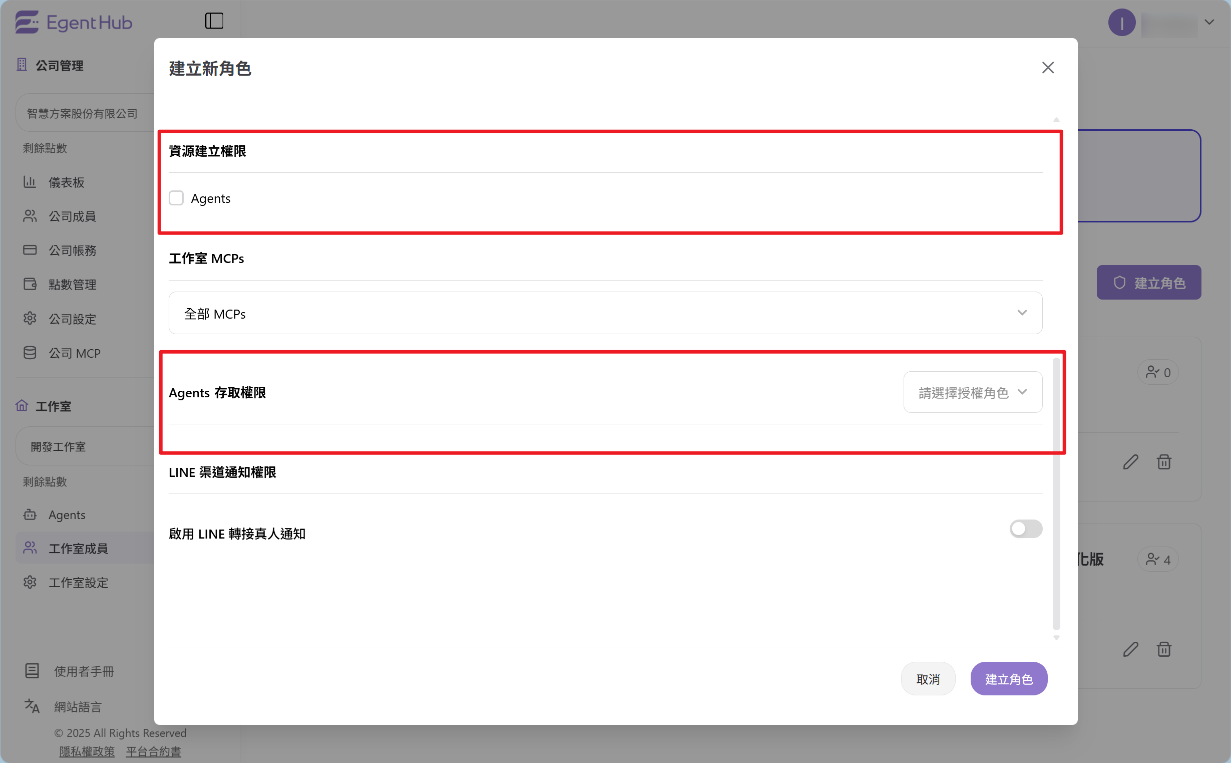The width and height of the screenshot is (1231, 763).
Task: Toggle the sidebar panel icon
Action: (214, 21)
